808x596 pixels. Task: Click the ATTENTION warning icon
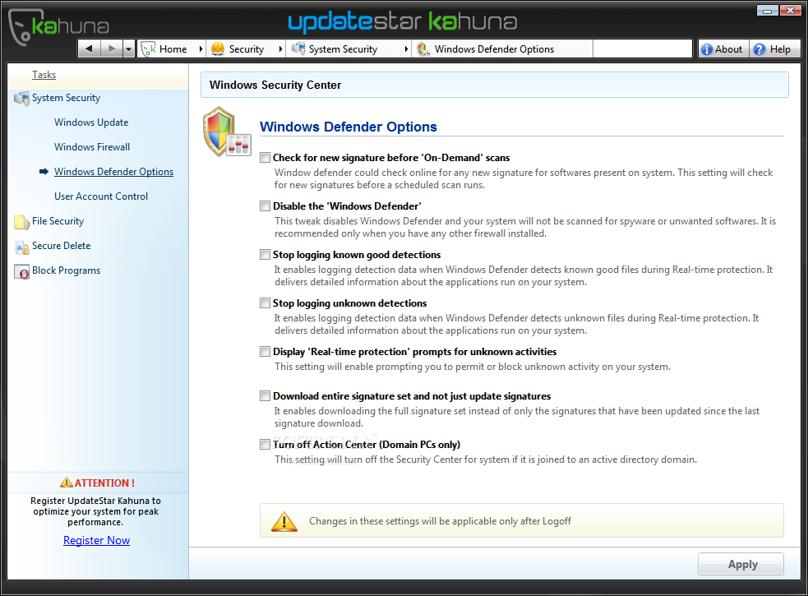[x=67, y=483]
